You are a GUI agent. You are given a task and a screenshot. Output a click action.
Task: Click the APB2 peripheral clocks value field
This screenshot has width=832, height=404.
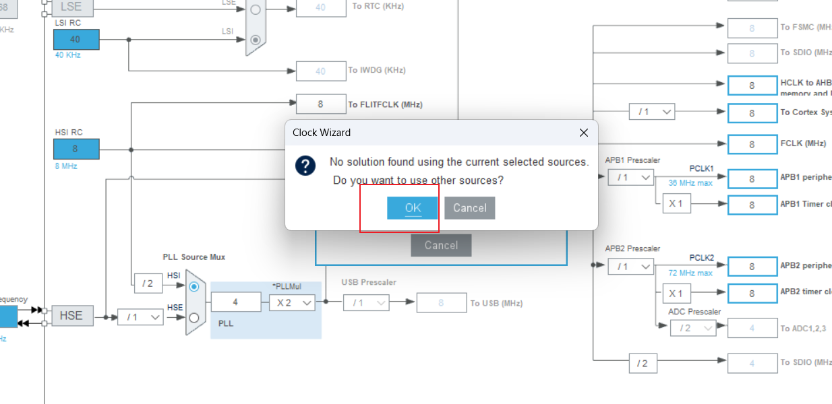(752, 267)
